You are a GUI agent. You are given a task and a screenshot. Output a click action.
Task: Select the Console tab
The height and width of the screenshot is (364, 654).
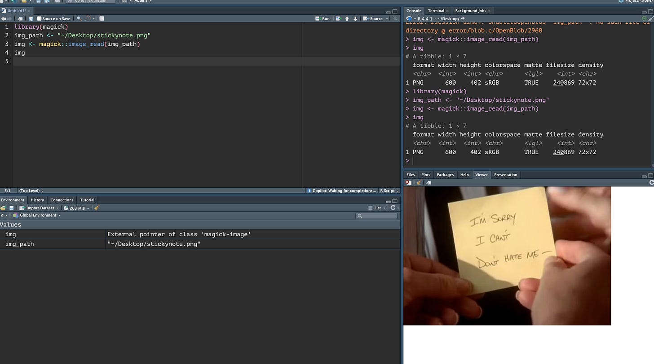[x=414, y=11]
